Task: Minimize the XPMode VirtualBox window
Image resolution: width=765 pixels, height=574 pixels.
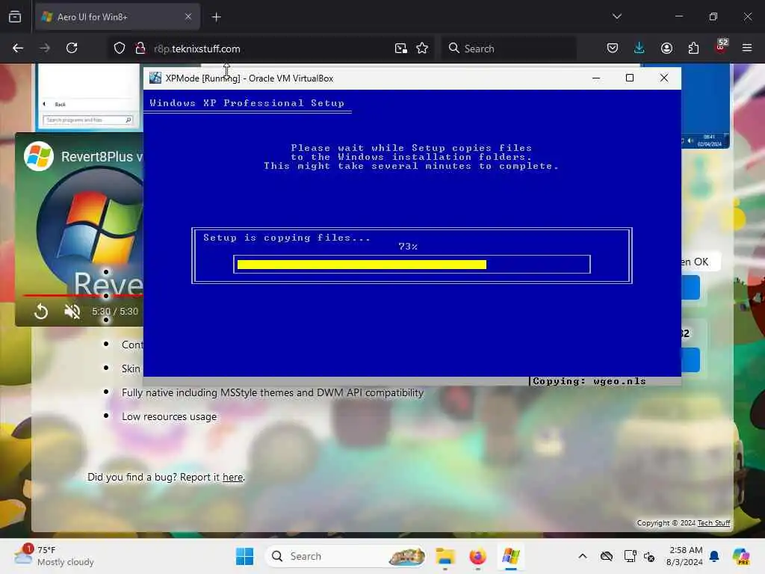Action: [x=595, y=78]
